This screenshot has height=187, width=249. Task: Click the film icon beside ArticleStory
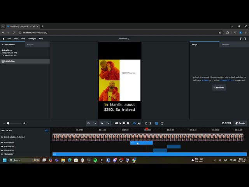coord(3,61)
